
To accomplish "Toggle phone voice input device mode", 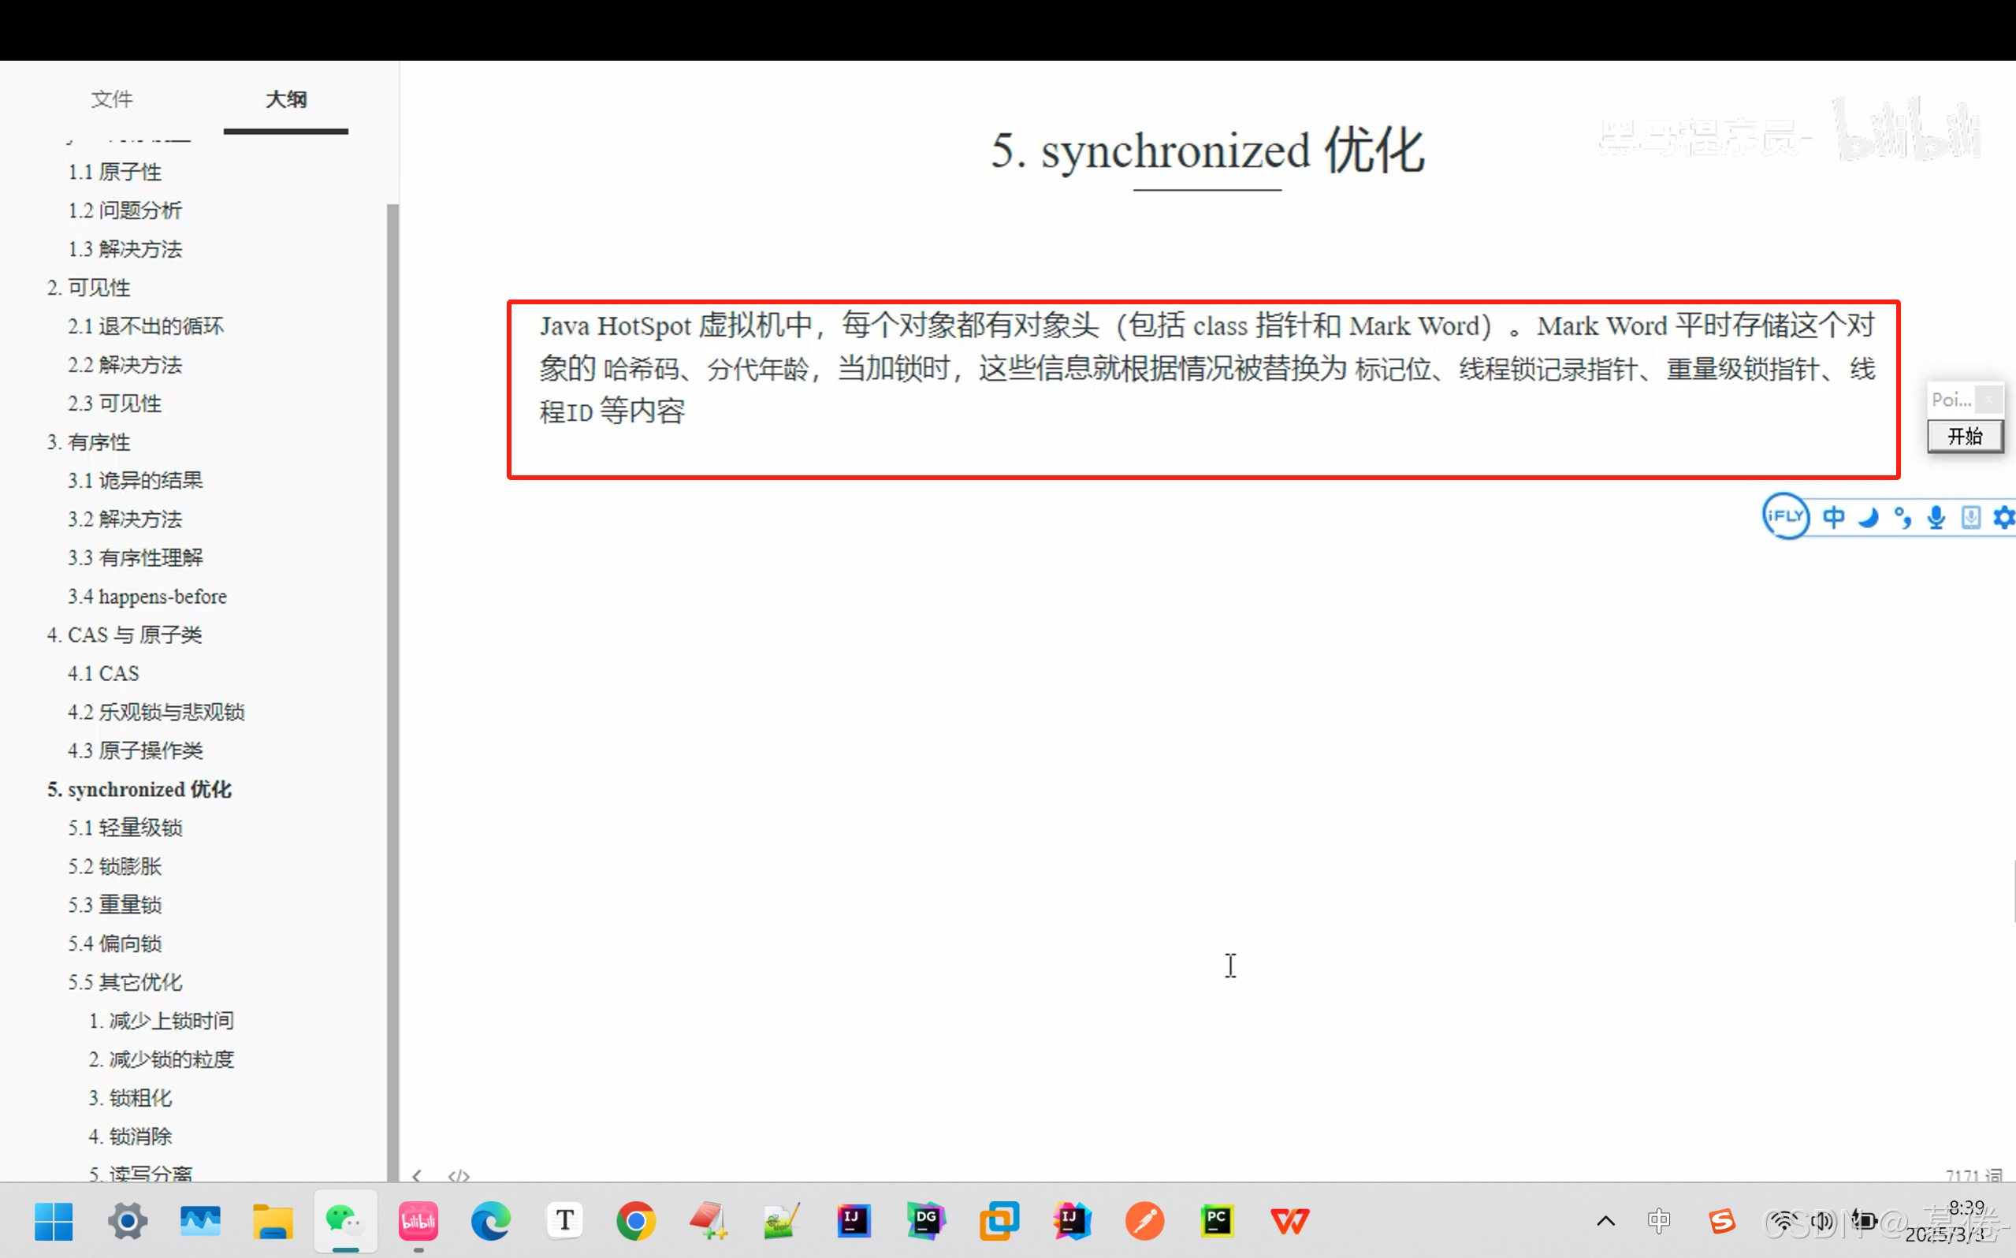I will pyautogui.click(x=1970, y=517).
